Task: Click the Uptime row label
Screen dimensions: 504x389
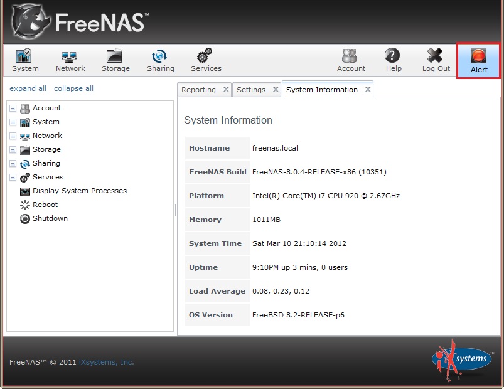Action: click(x=203, y=267)
